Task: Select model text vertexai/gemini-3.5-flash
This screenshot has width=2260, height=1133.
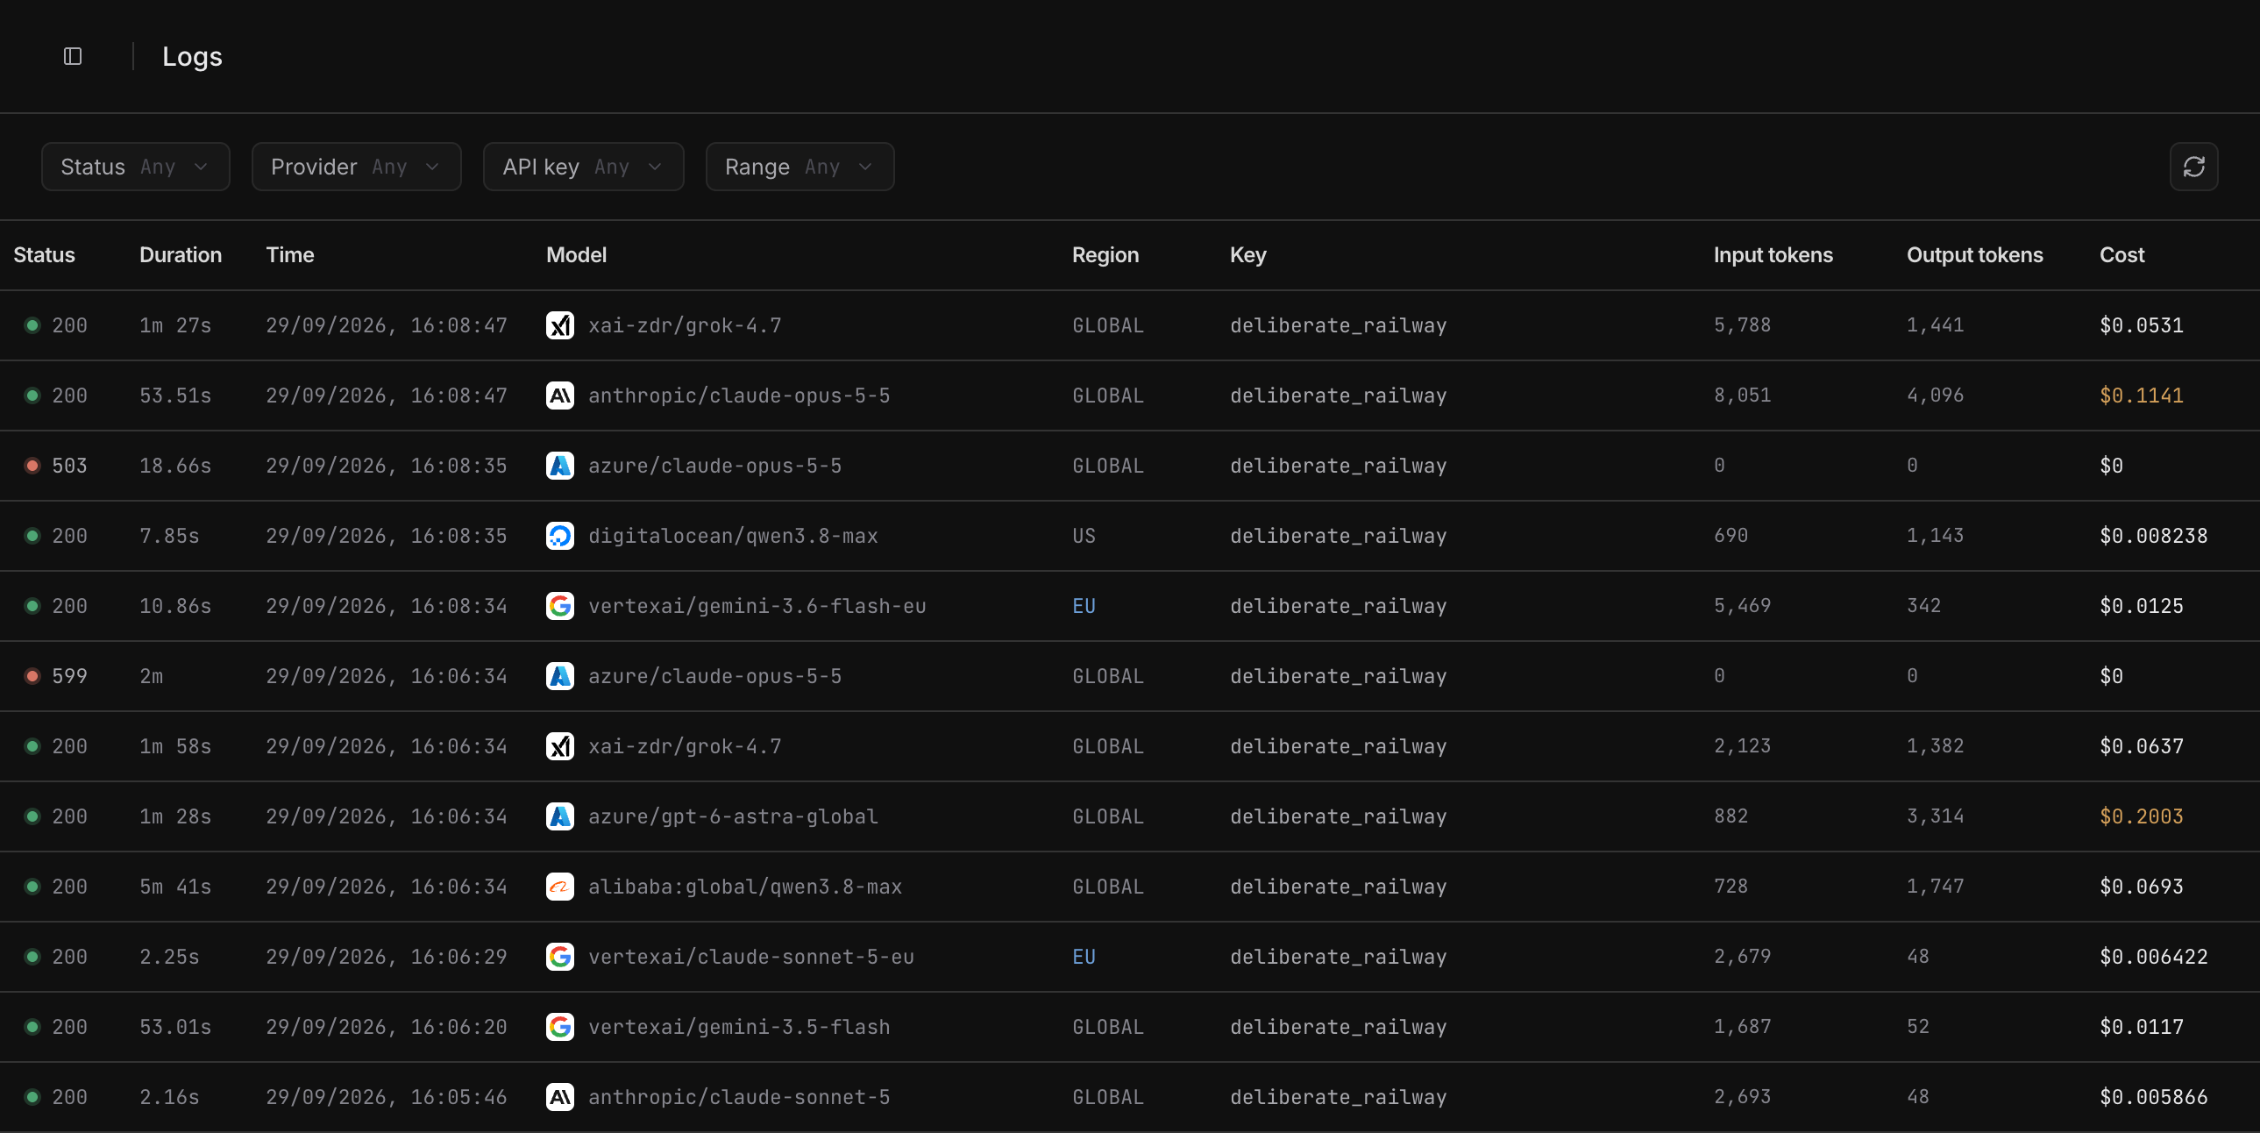Action: point(739,1027)
